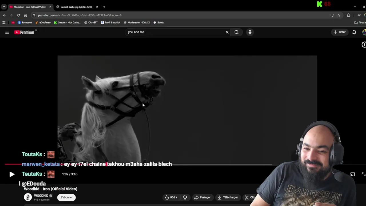The image size is (366, 206).
Task: Open browser home page
Action: tap(25, 15)
